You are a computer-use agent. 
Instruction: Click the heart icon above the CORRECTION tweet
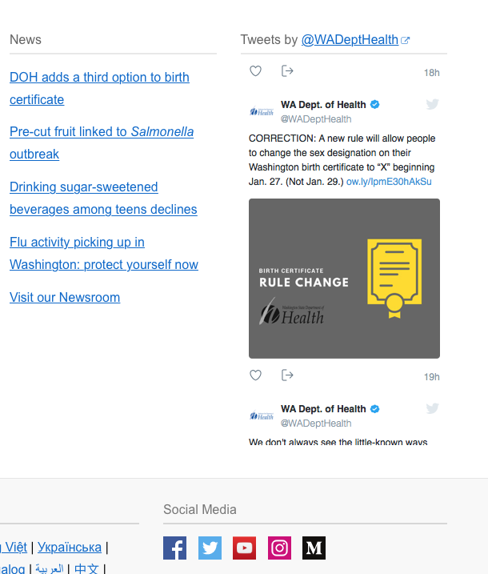coord(256,71)
